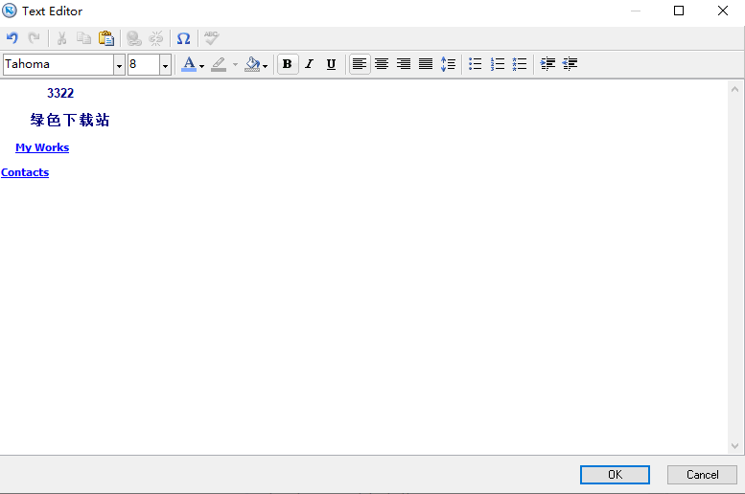The image size is (745, 494).
Task: Align text to center
Action: click(382, 64)
